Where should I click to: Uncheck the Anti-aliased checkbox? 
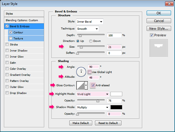93,85
